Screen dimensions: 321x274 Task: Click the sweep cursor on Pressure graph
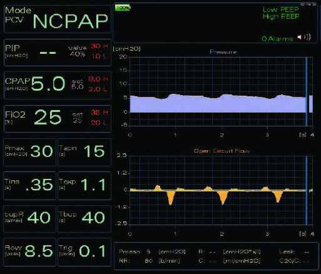[306, 91]
